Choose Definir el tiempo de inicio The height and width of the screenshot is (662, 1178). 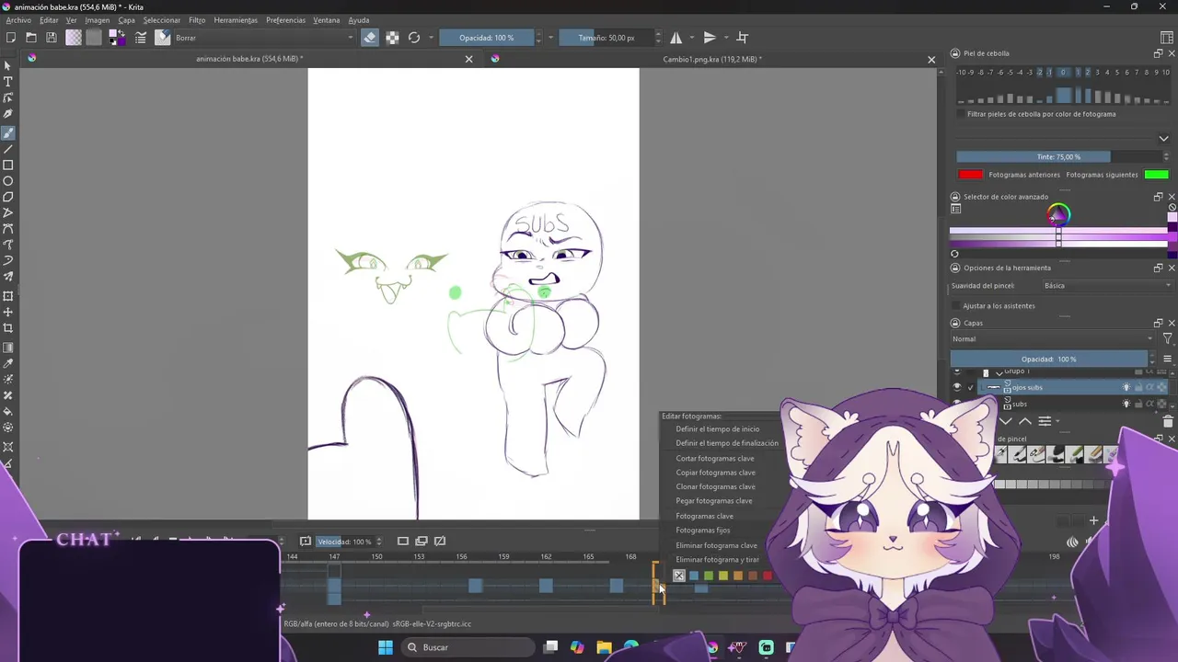[718, 429]
